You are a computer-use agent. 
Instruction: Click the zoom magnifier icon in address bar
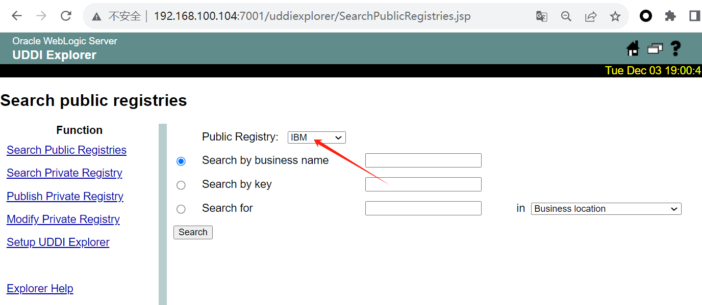click(566, 16)
